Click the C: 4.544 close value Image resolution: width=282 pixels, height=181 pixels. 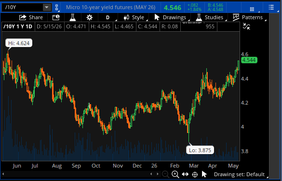(x=148, y=26)
